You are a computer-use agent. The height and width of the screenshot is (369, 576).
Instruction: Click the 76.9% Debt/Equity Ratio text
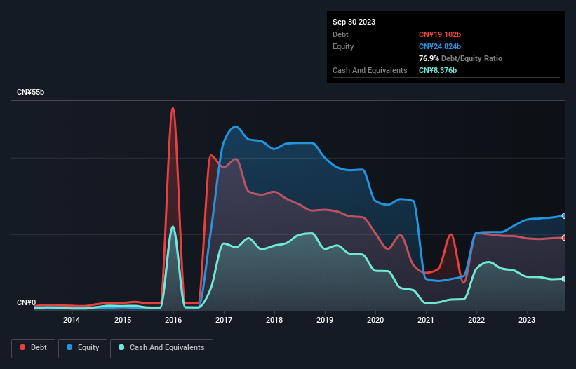(460, 58)
